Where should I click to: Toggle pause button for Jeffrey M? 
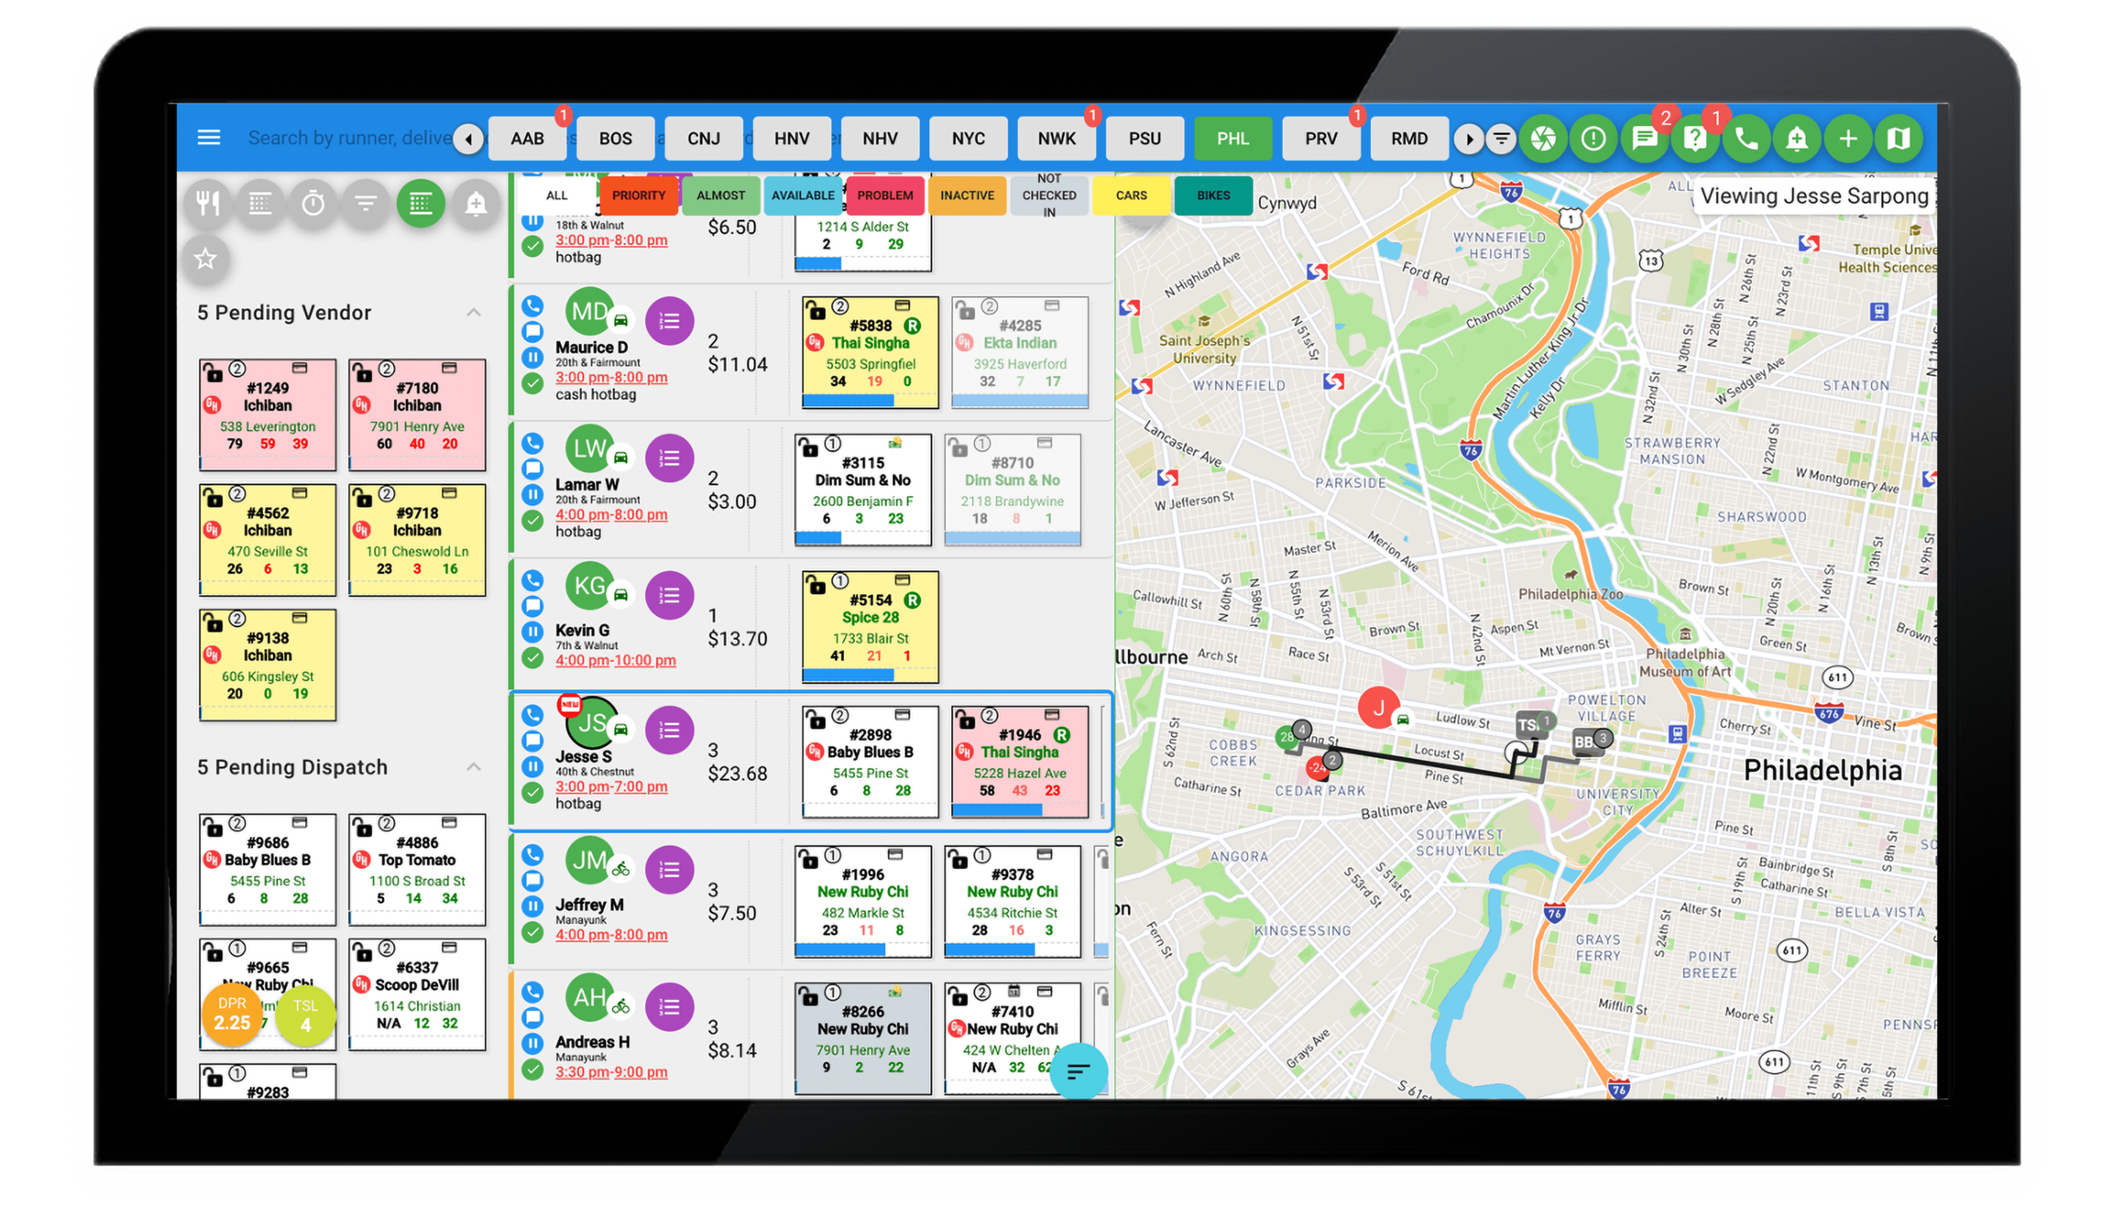[x=532, y=906]
